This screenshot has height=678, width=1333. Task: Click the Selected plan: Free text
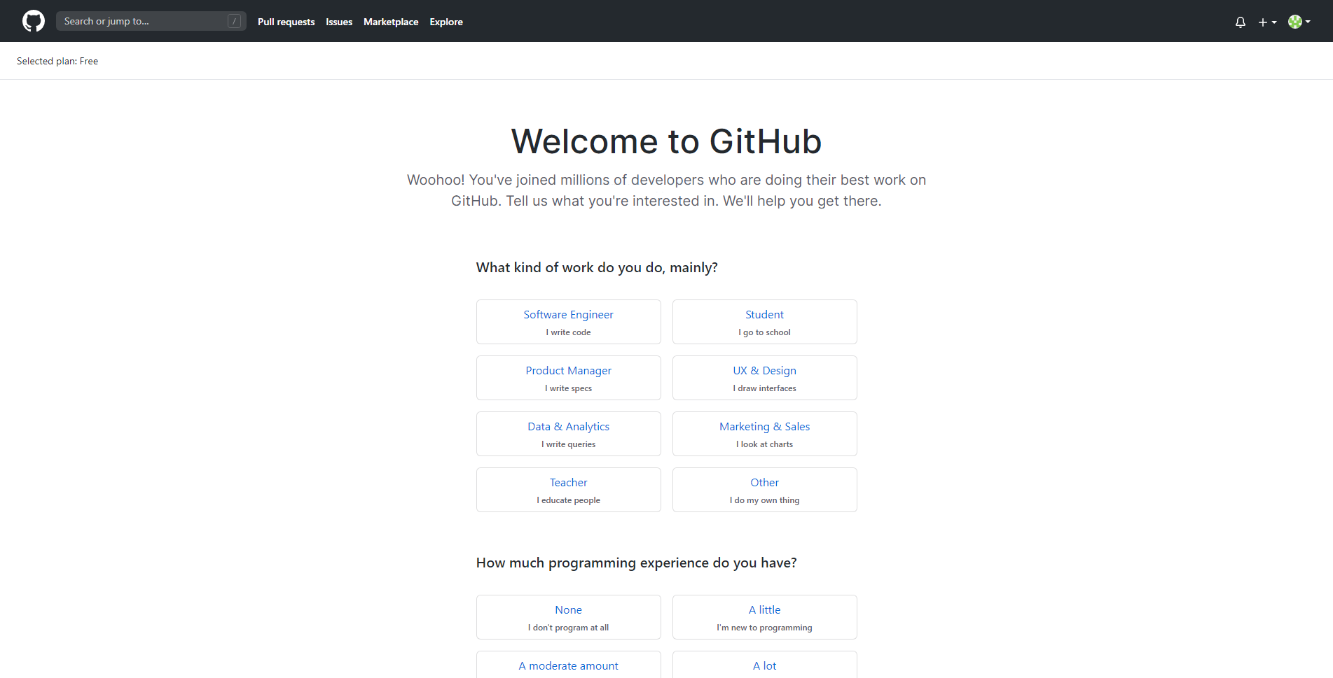[x=57, y=61]
